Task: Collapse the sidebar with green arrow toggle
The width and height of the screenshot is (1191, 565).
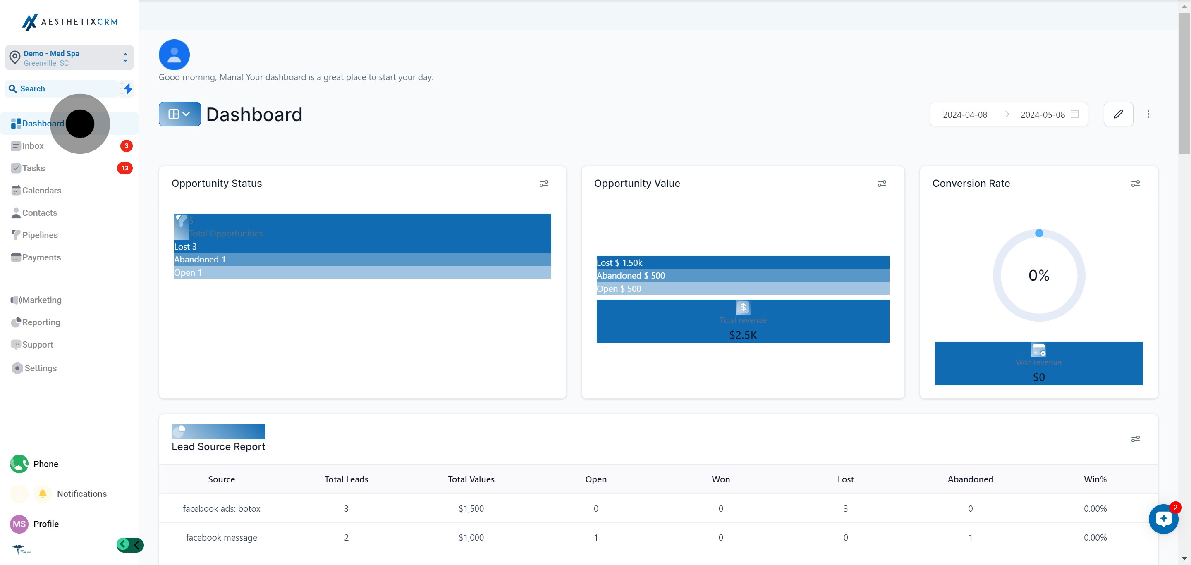Action: click(130, 545)
